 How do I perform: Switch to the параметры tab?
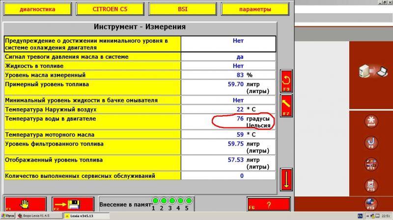coord(255,9)
